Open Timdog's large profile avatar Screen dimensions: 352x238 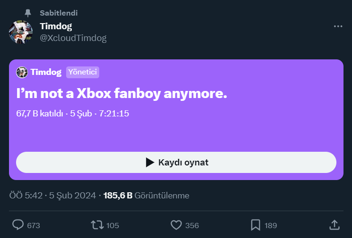click(21, 32)
